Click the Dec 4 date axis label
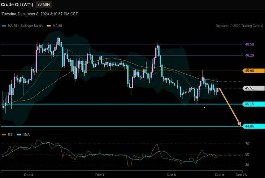This screenshot has height=178, width=265. tap(29, 175)
